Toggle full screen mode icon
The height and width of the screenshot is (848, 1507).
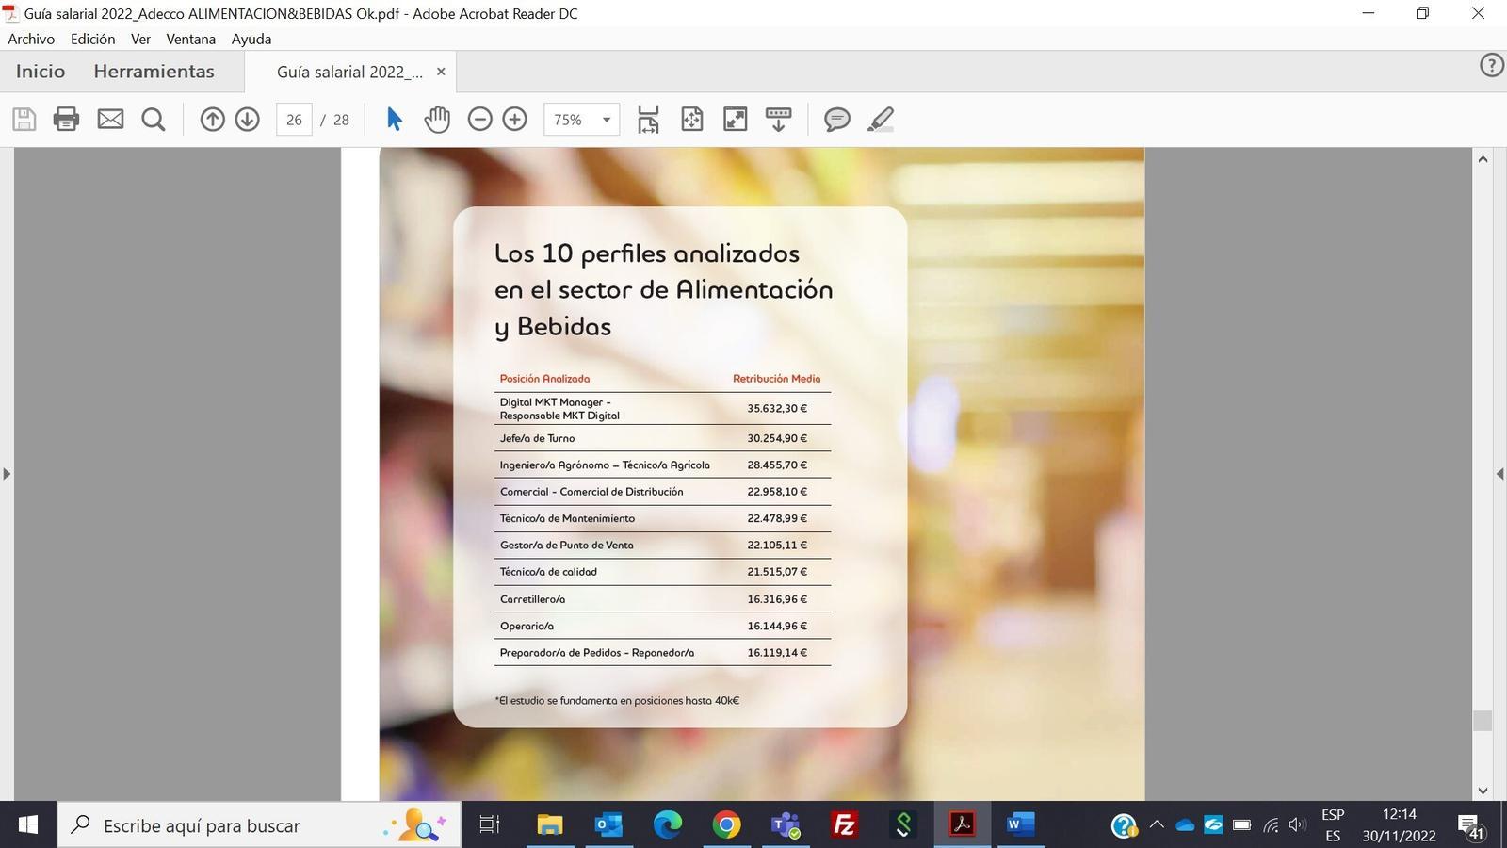(735, 120)
